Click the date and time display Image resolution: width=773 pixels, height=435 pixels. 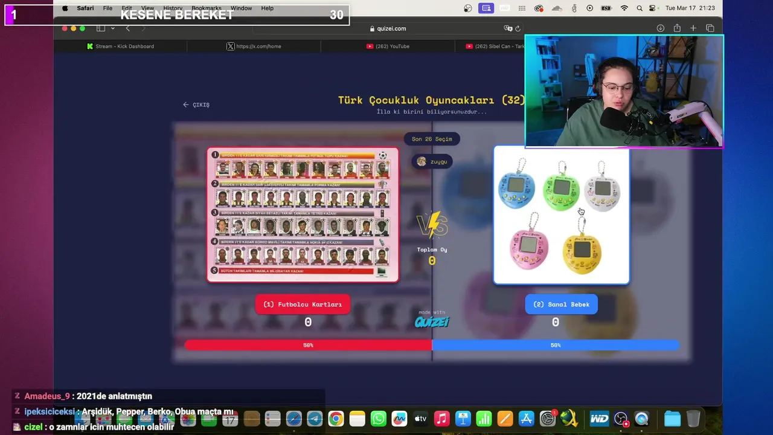coord(690,8)
